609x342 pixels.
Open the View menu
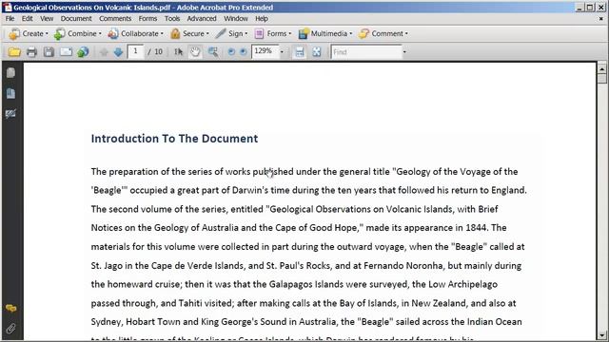47,19
